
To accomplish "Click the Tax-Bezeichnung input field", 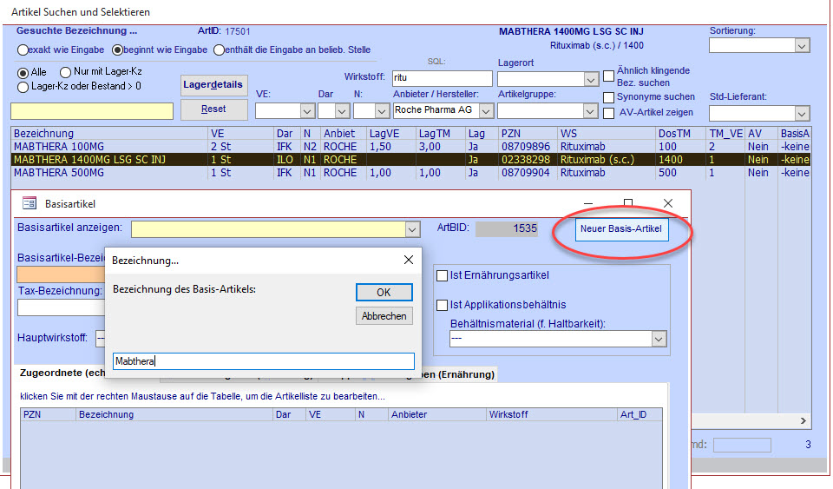I will pyautogui.click(x=62, y=307).
